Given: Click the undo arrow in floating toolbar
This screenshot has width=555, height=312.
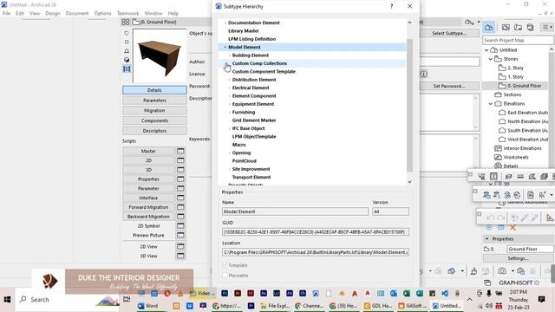Looking at the screenshot, I should pos(490,218).
